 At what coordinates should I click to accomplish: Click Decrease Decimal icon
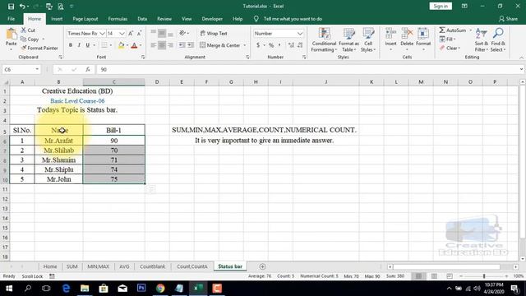point(300,45)
